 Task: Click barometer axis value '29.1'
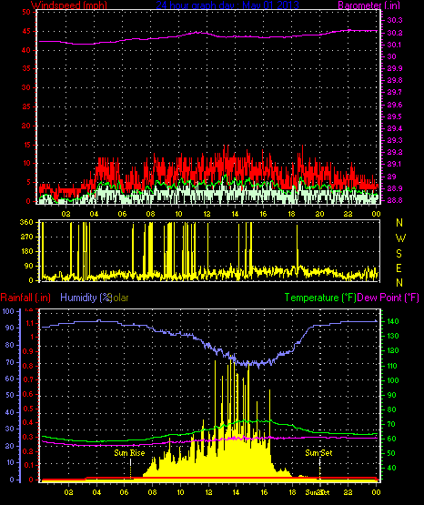(x=394, y=165)
